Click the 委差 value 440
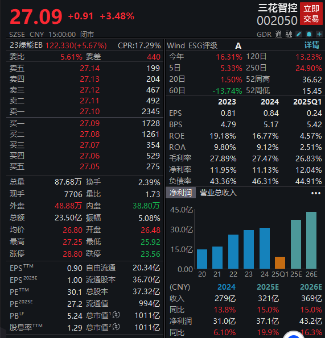 (x=154, y=57)
